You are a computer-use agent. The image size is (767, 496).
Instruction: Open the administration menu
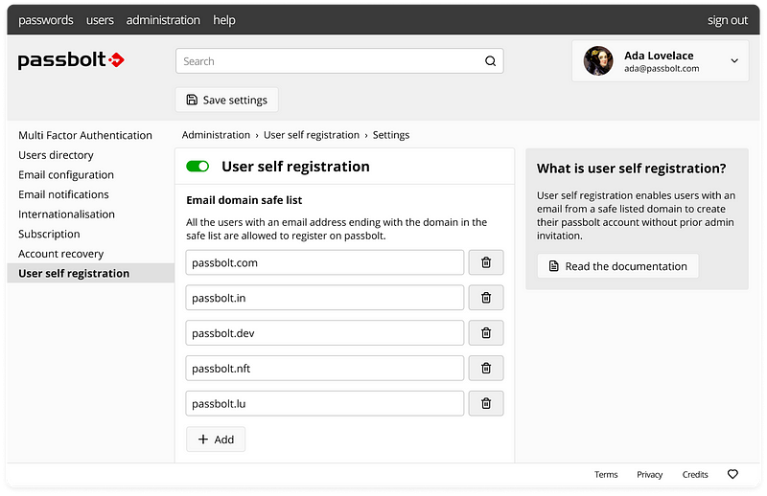(x=163, y=20)
